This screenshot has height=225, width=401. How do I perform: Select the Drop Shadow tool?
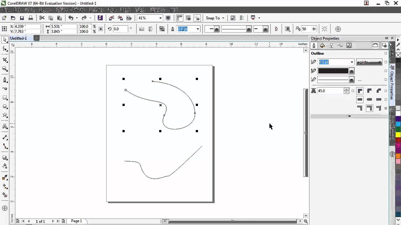pos(5,157)
